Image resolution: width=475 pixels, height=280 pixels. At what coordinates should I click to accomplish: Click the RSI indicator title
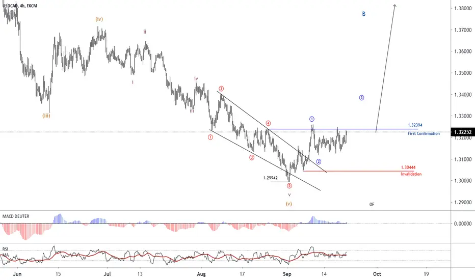pyautogui.click(x=5, y=249)
